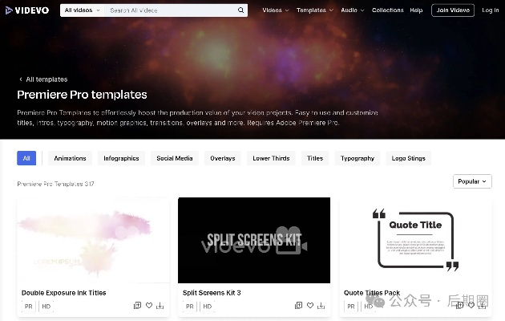Select the Lower Thirds category

coord(271,158)
